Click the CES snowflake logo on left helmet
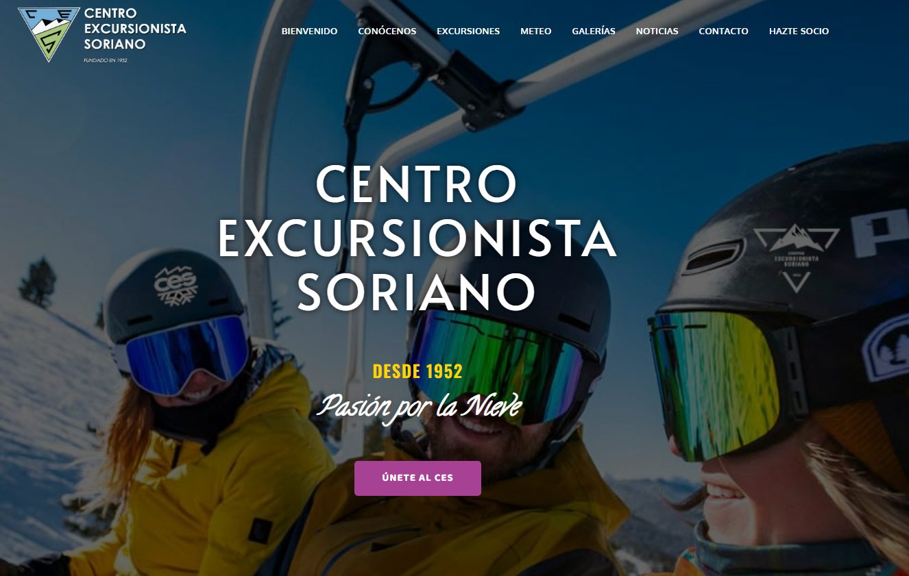909x576 pixels. [x=175, y=284]
